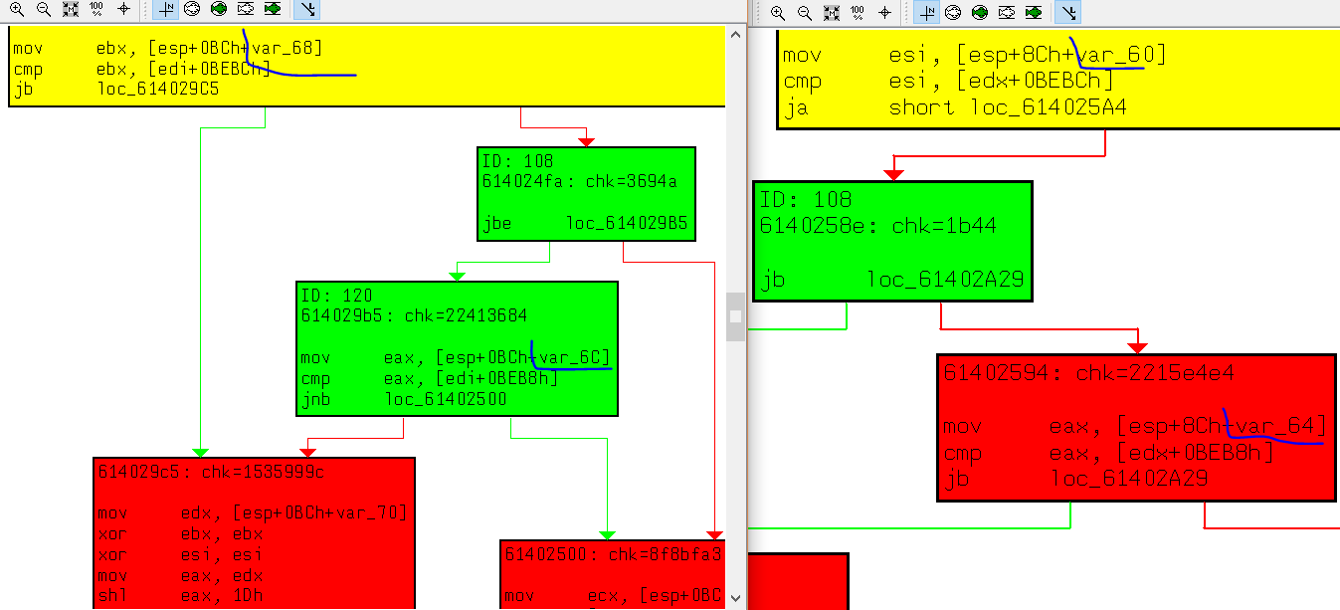This screenshot has height=610, width=1340.
Task: Toggle the N crosshair mode in right pane
Action: 927,13
